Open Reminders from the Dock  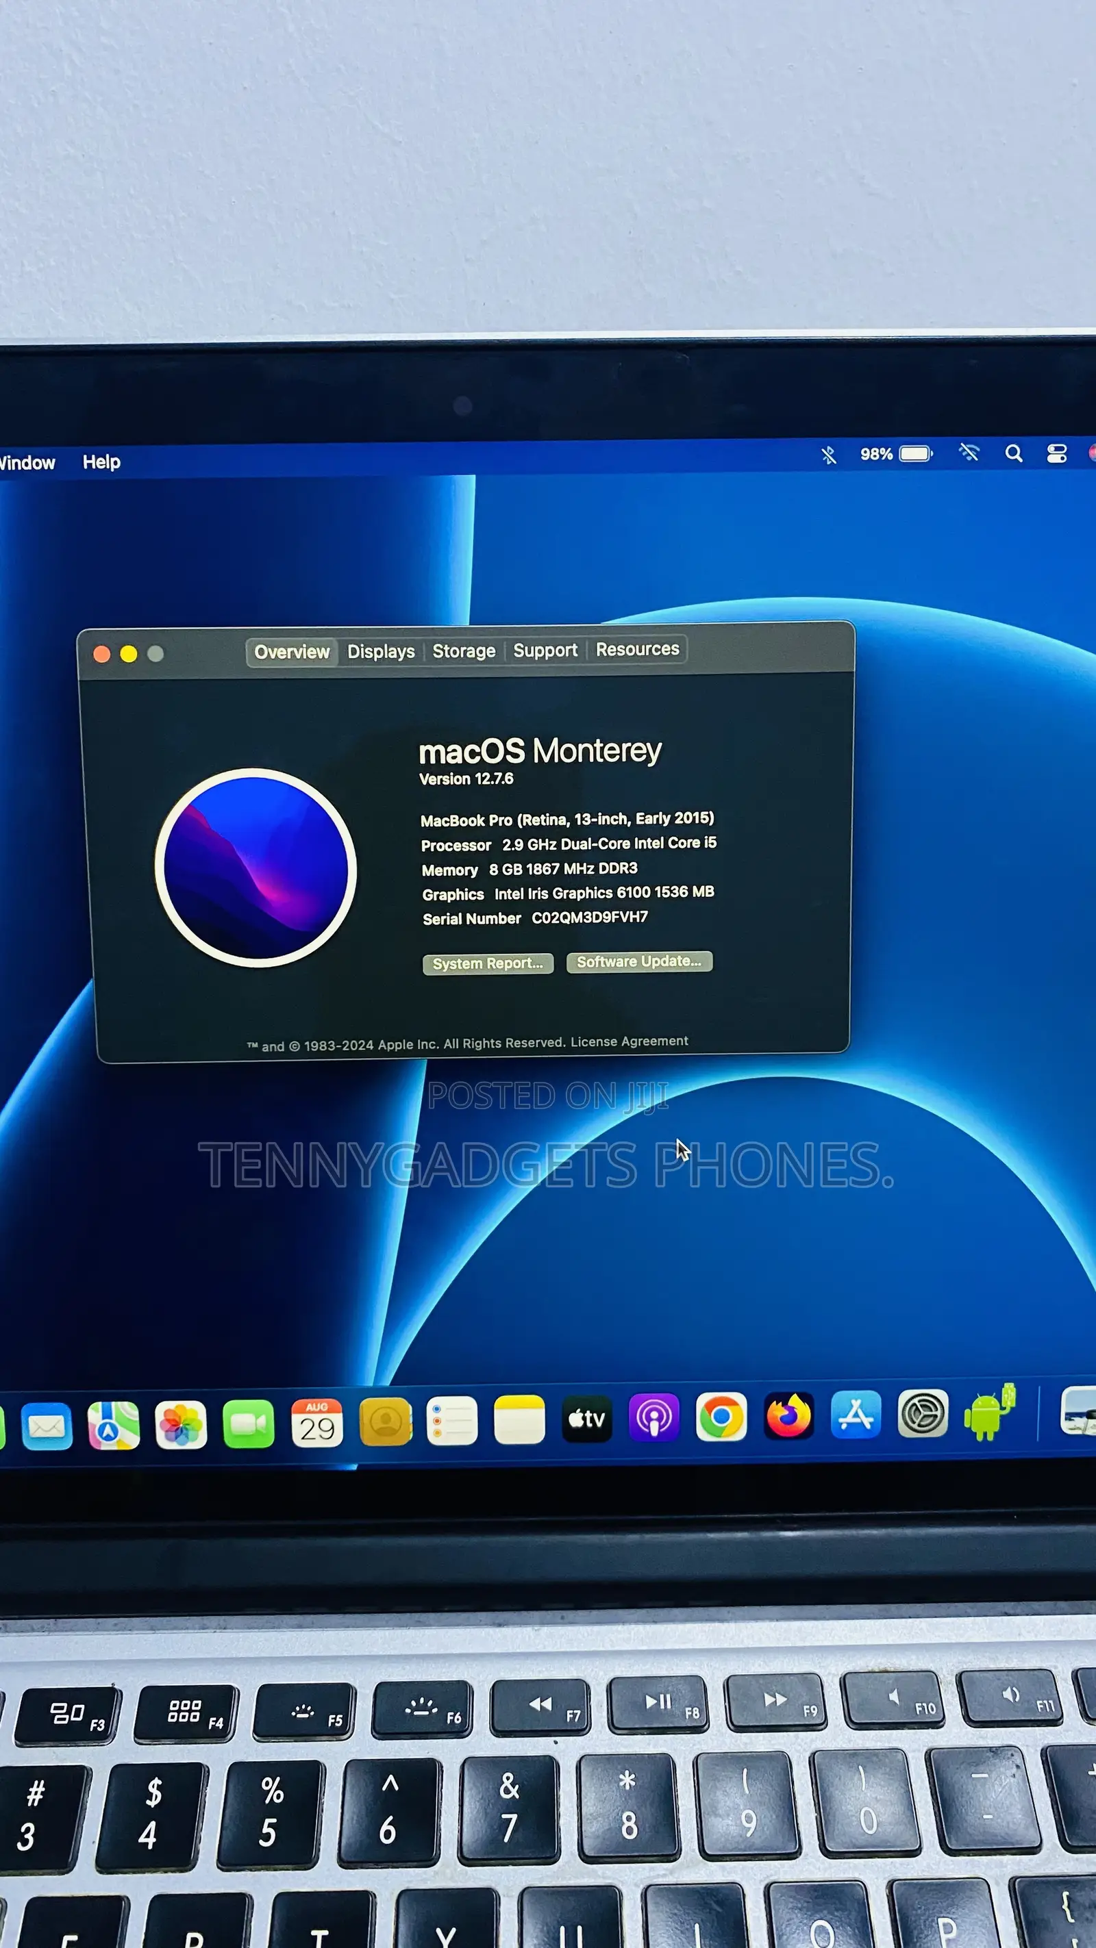pos(452,1421)
